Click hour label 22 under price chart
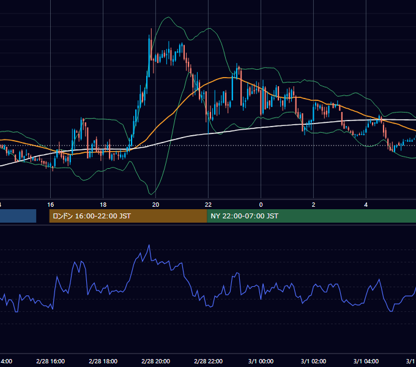 (208, 205)
